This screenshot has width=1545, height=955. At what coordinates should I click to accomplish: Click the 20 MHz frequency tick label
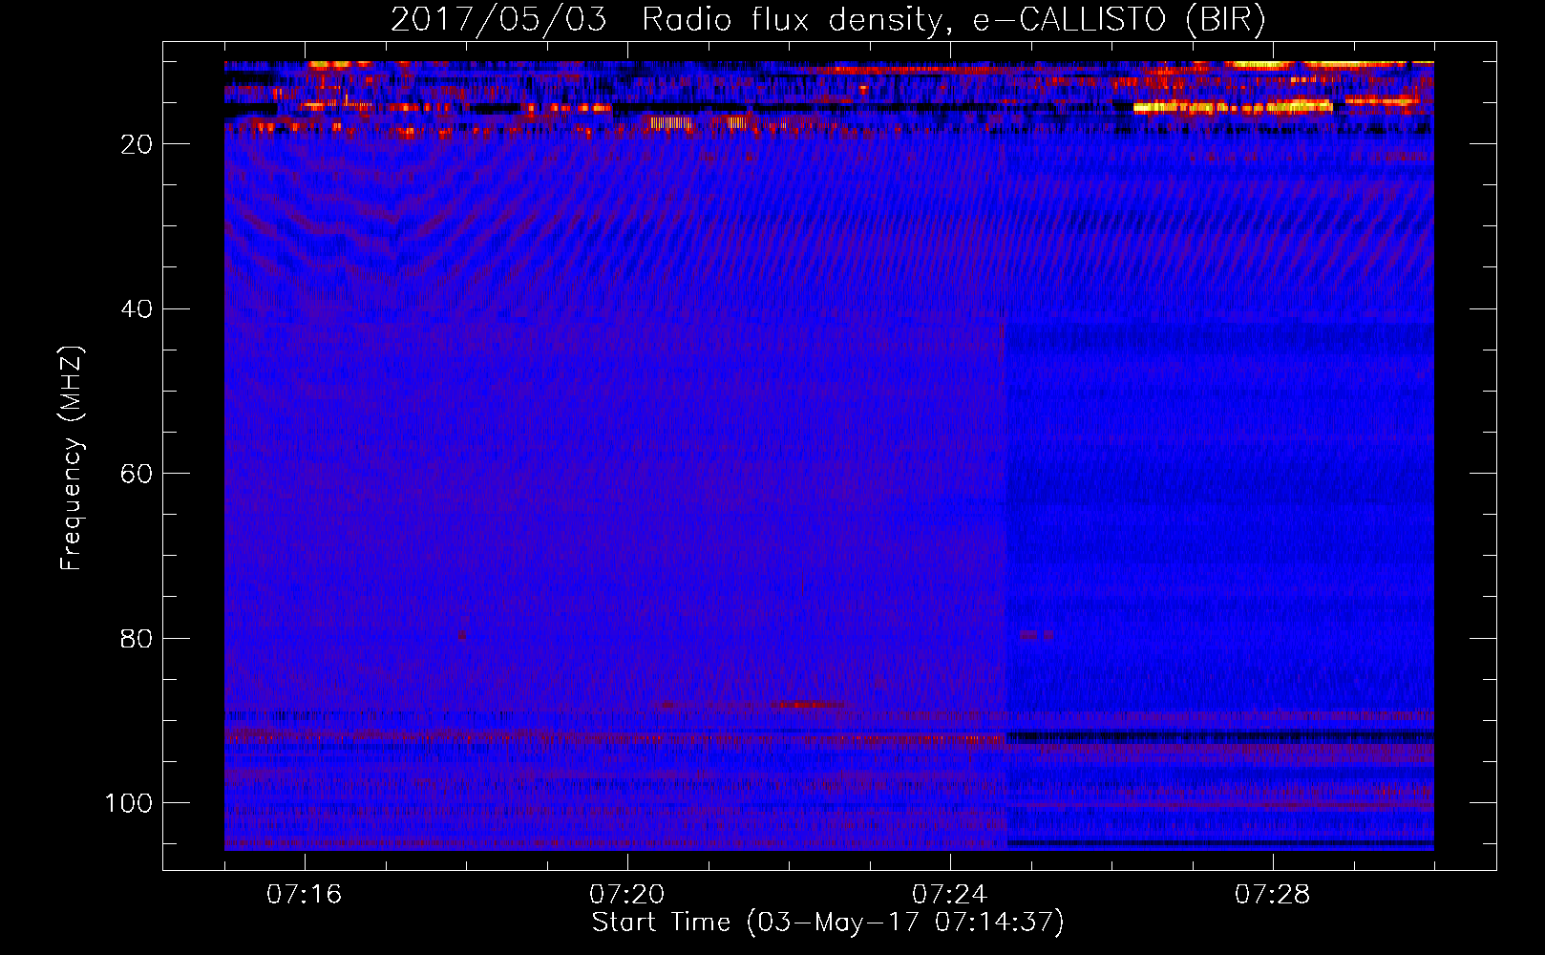pyautogui.click(x=138, y=144)
